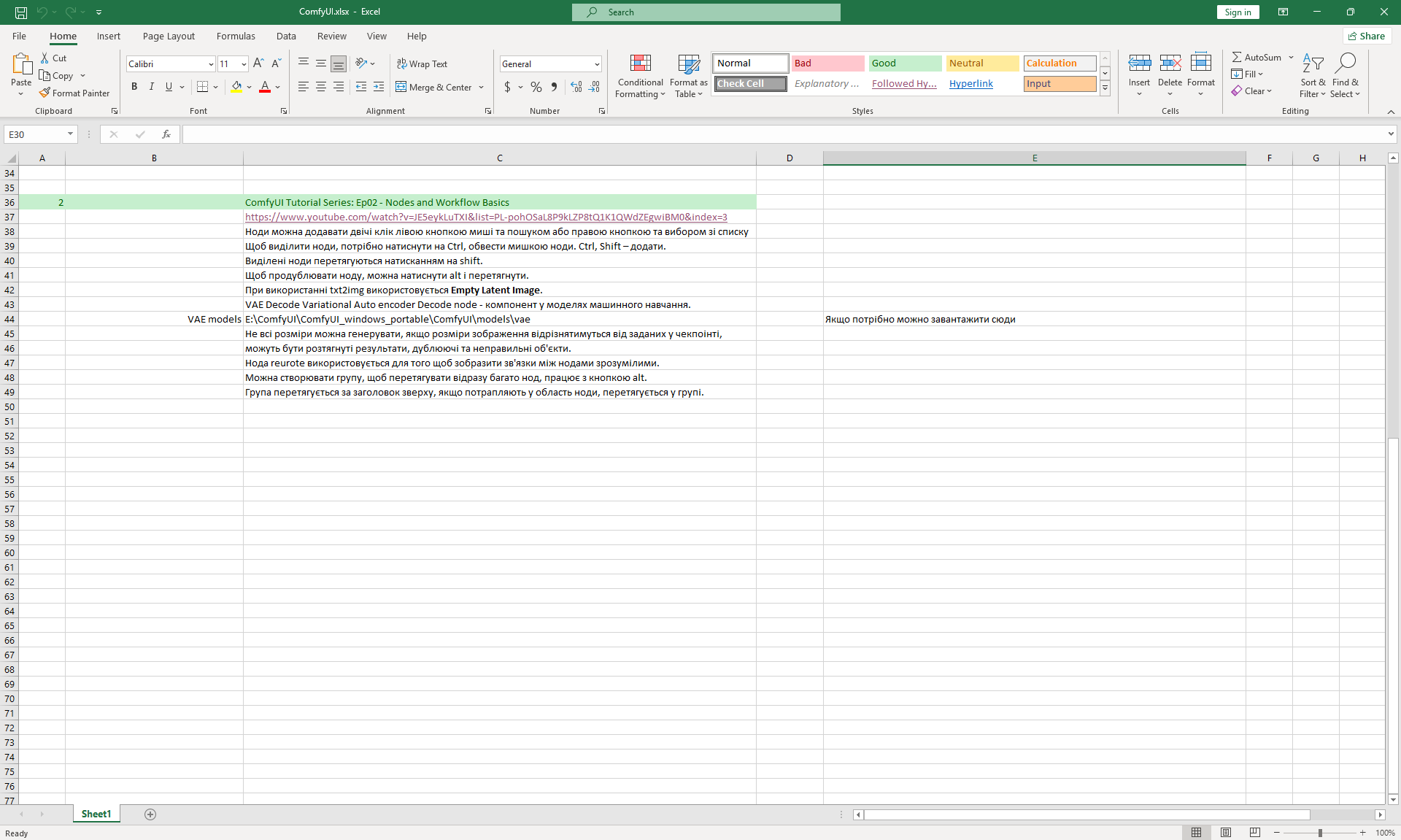Open the Page Layout ribbon tab
Viewport: 1401px width, 840px height.
click(169, 36)
